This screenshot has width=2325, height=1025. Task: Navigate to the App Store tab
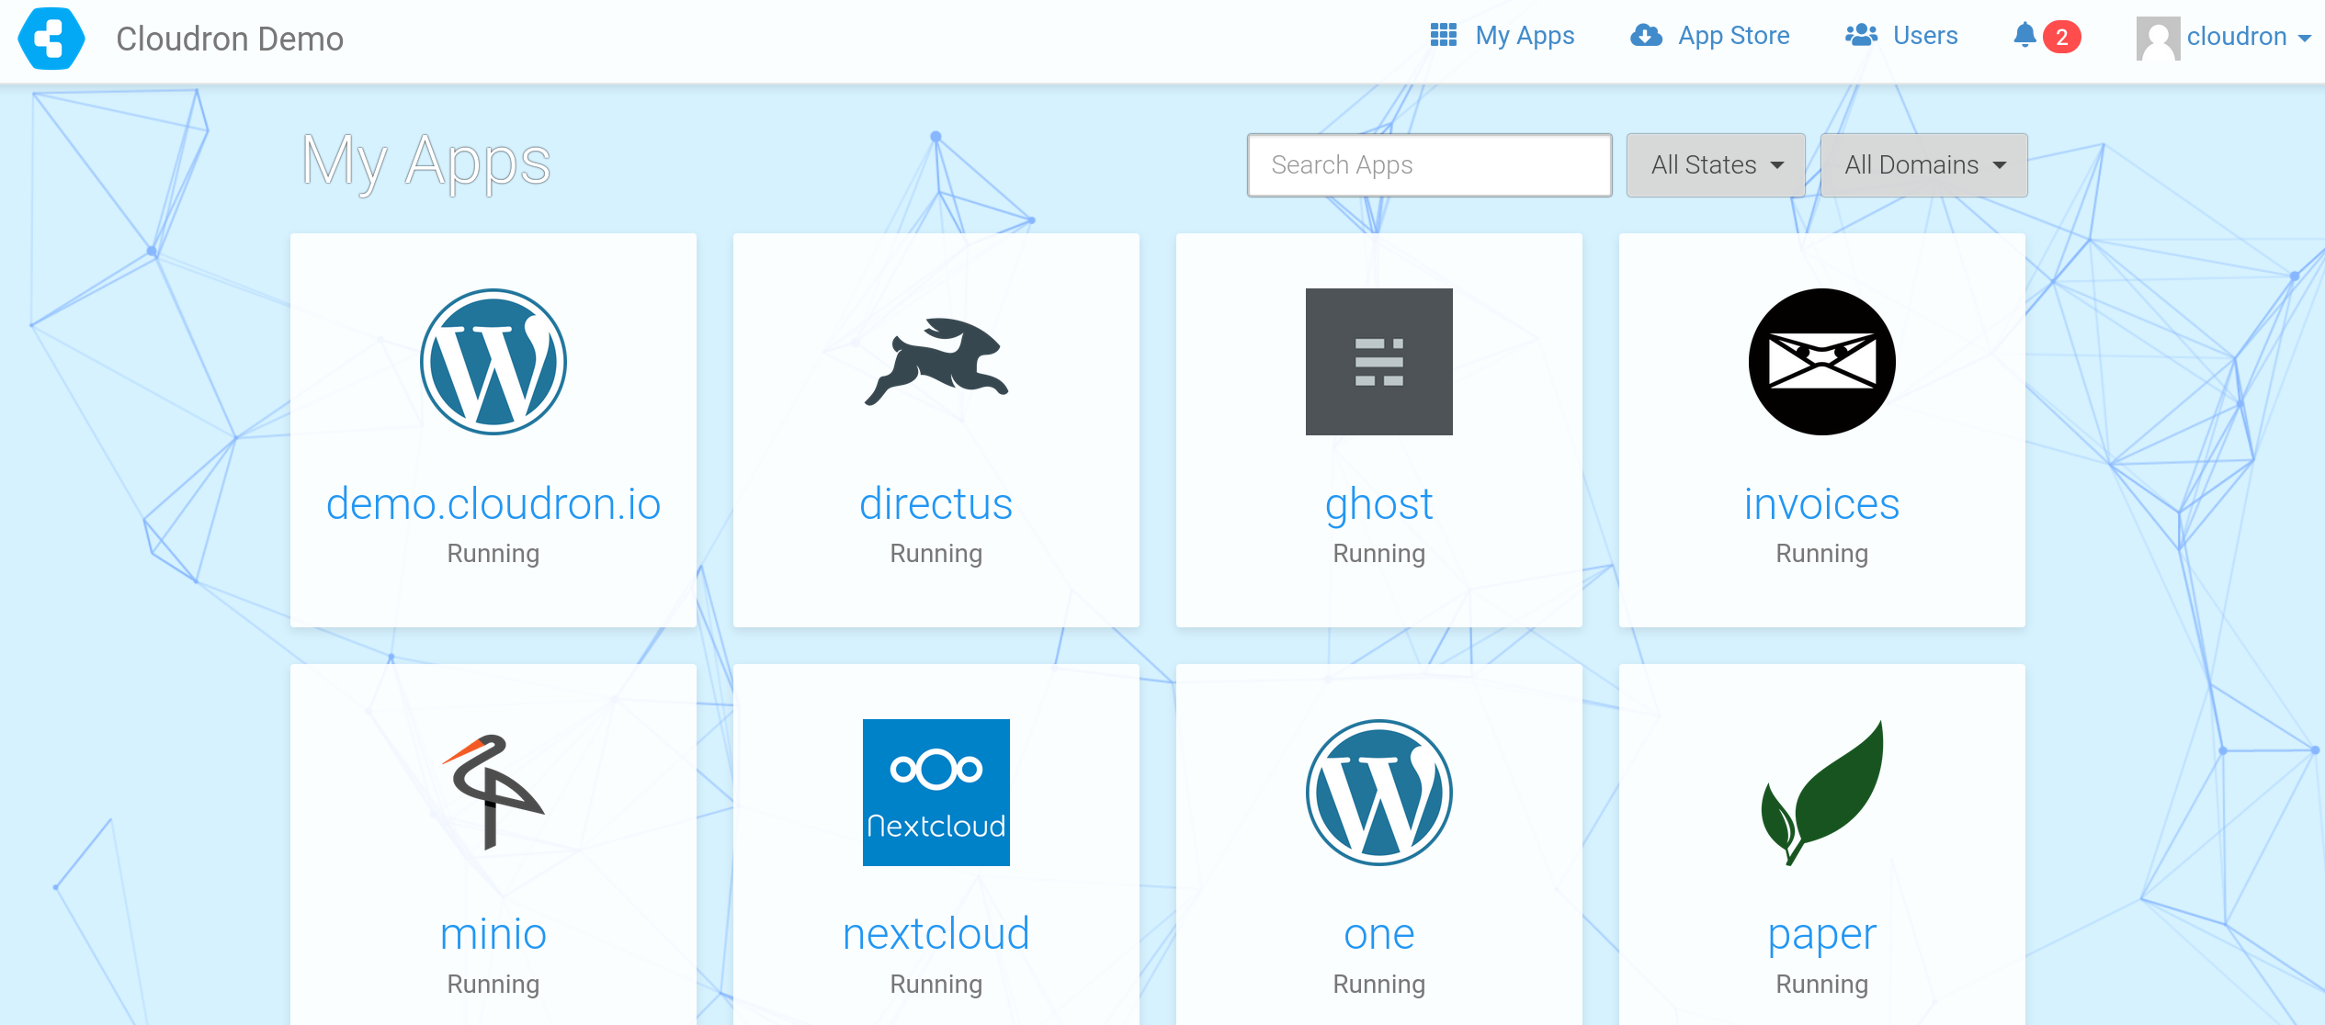coord(1711,39)
